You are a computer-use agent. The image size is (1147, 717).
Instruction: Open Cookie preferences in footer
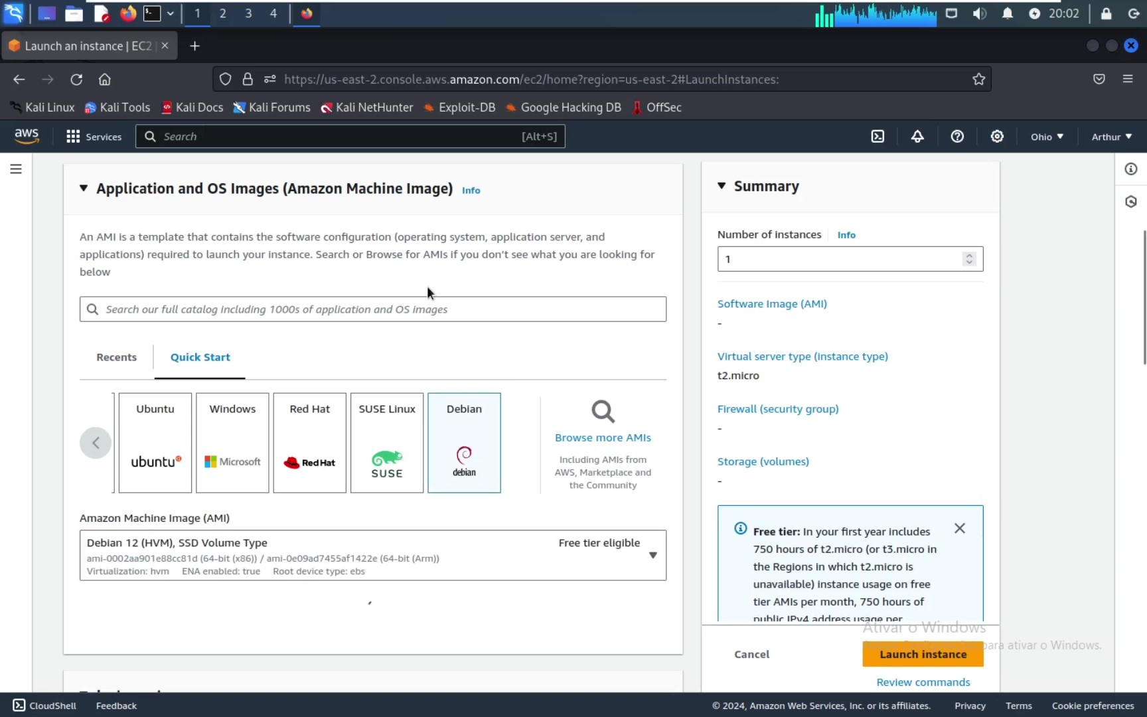(1093, 706)
